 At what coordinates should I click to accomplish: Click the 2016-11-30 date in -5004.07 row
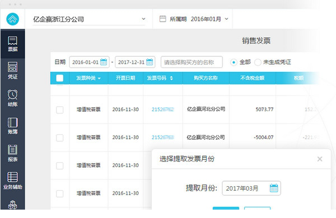[125, 138]
